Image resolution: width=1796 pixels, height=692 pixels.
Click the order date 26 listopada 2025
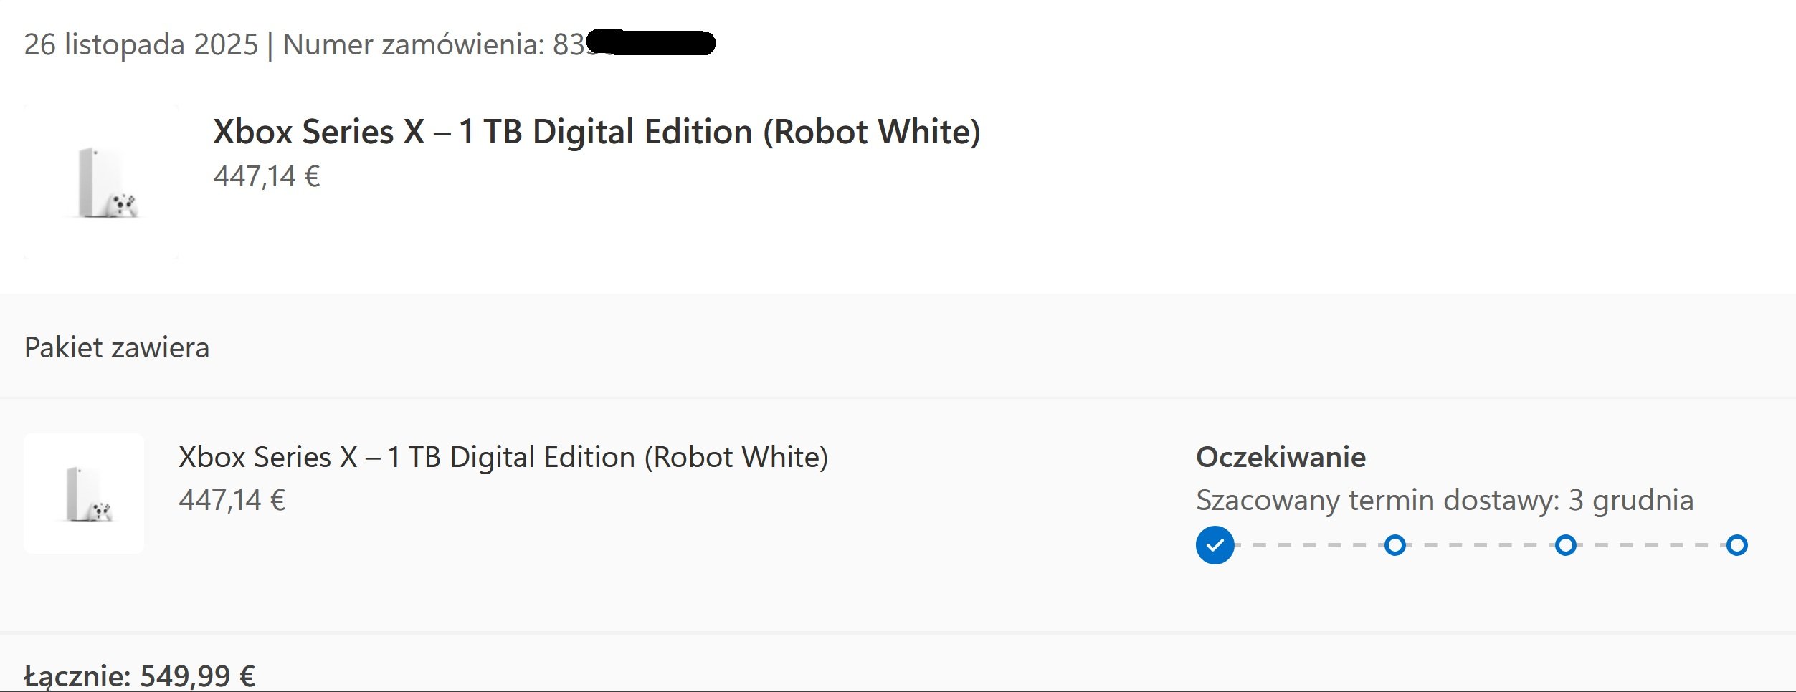[x=141, y=44]
